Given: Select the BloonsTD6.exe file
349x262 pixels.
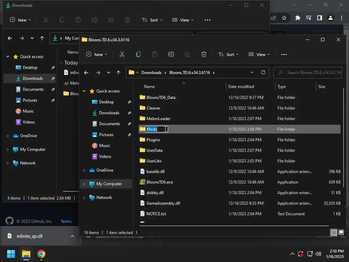Looking at the screenshot, I should click(240, 182).
